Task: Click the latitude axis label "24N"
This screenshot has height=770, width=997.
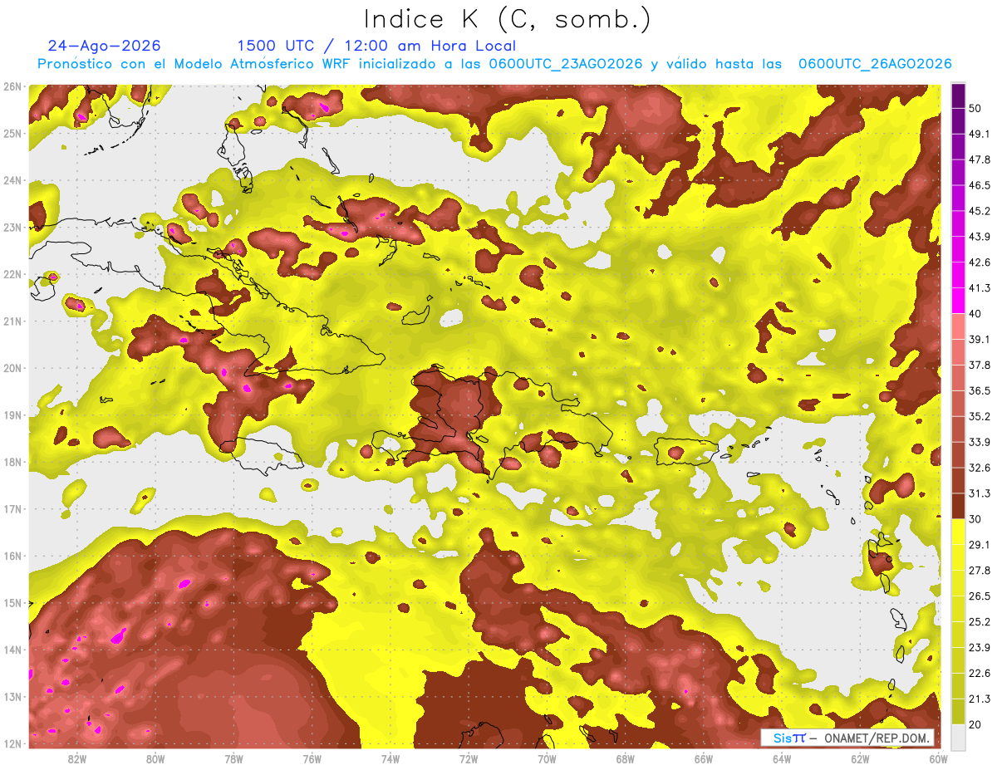Action: click(x=12, y=180)
